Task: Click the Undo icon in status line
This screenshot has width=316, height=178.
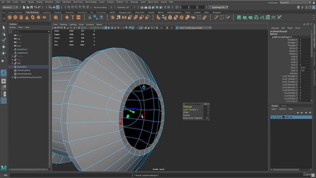Action: (x=36, y=7)
